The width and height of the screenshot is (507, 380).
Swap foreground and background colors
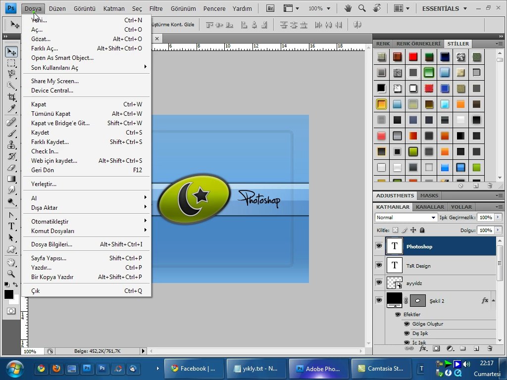coord(15,285)
